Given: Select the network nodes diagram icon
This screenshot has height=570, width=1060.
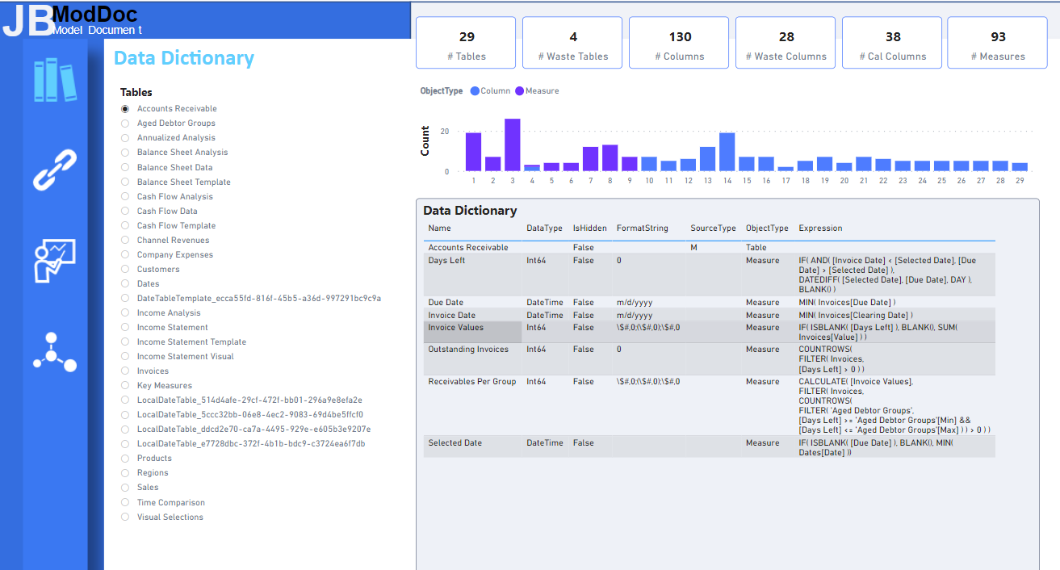Looking at the screenshot, I should [x=55, y=352].
